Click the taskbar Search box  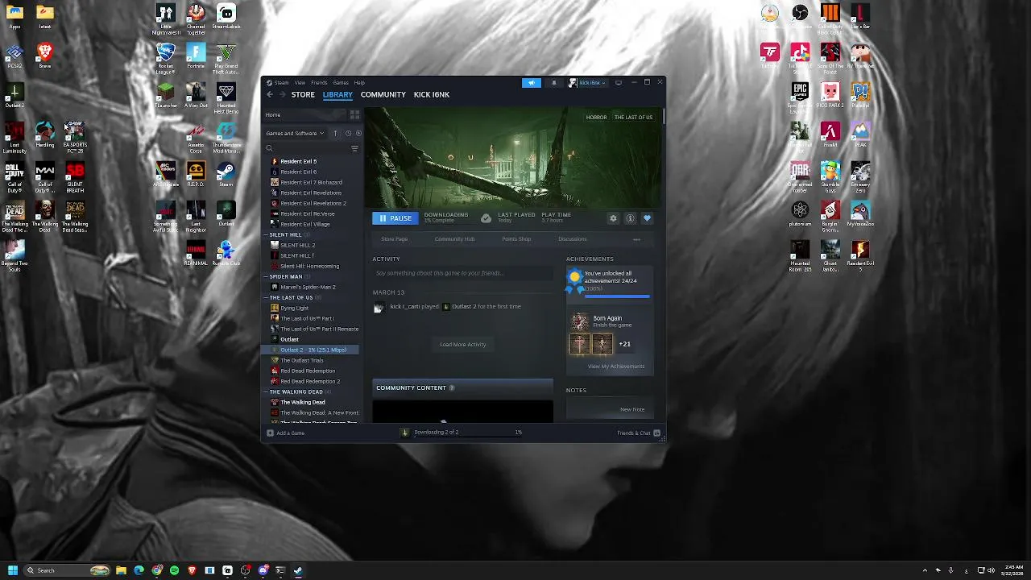tap(67, 570)
